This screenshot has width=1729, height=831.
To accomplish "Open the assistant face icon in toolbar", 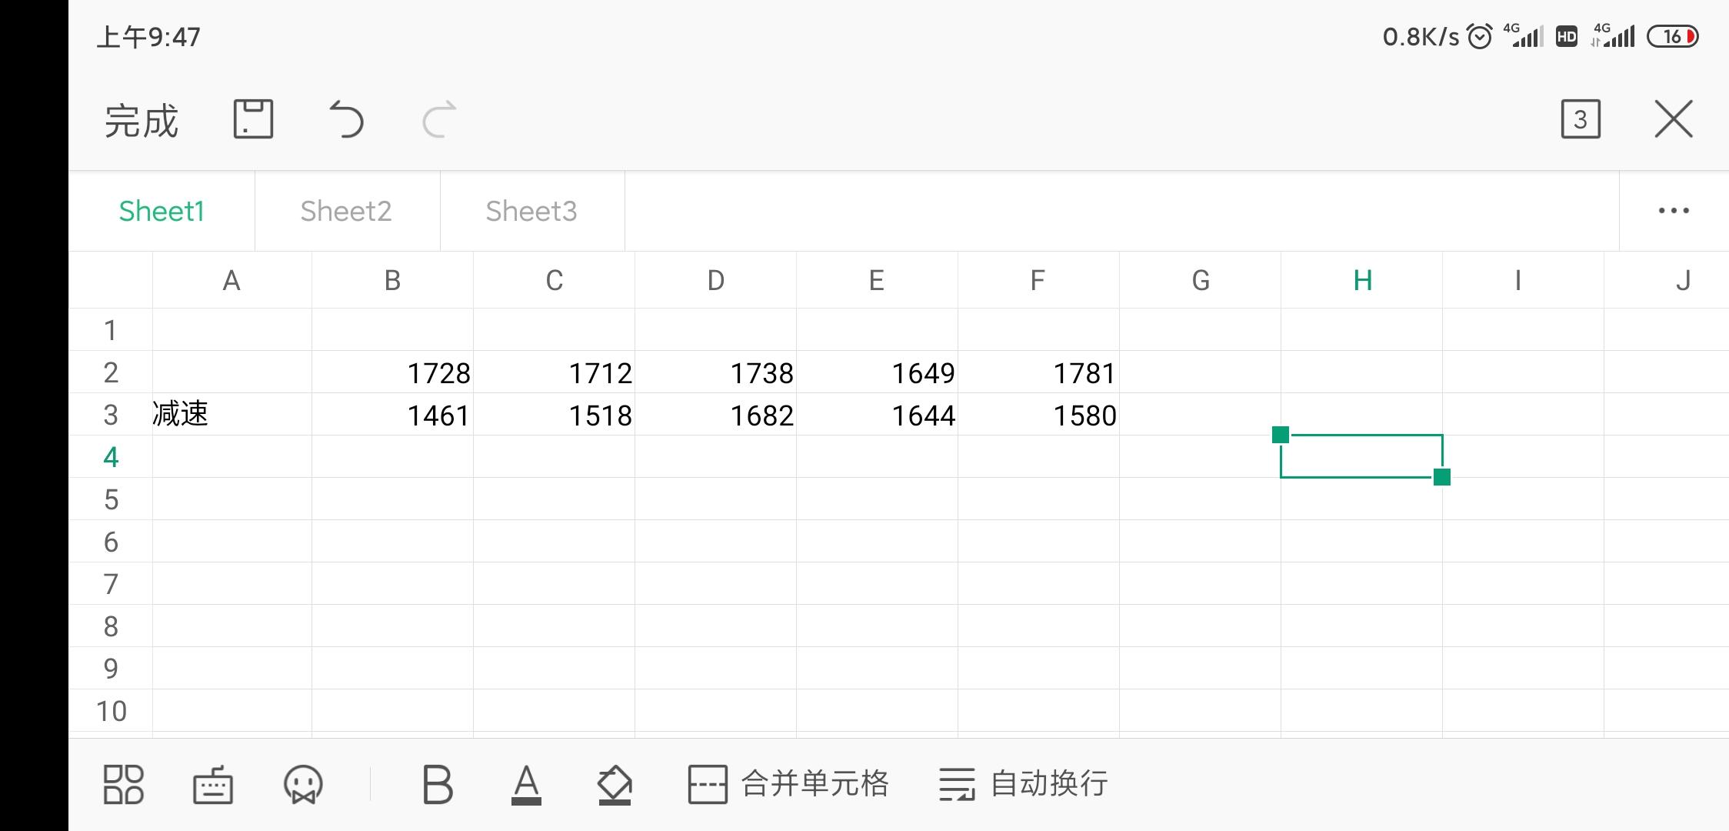I will pyautogui.click(x=303, y=784).
